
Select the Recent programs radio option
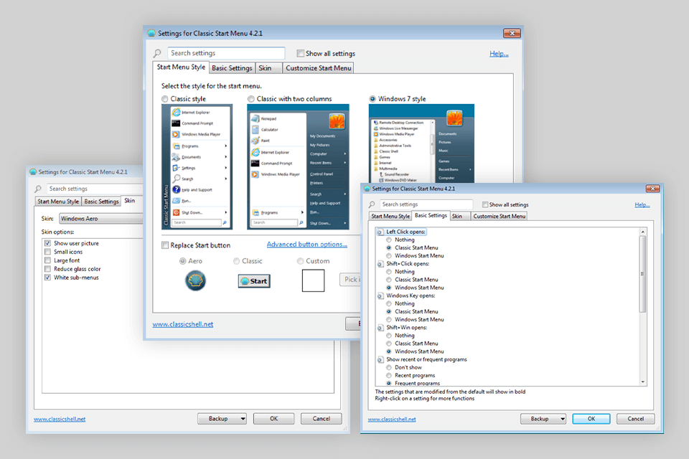click(x=389, y=376)
